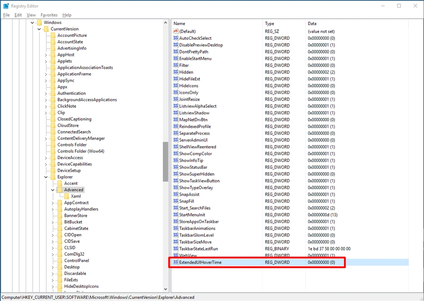
Task: Click the folder icon of the Windows key
Action: click(x=39, y=22)
